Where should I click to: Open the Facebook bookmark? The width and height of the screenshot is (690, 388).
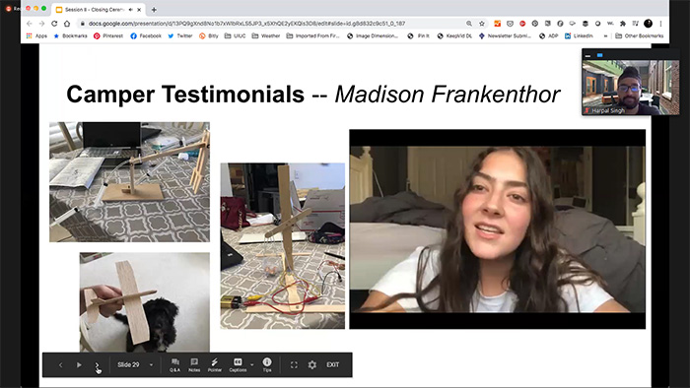tap(146, 36)
